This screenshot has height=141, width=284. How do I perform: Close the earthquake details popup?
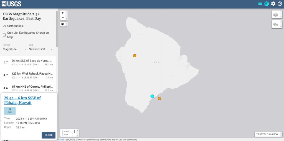49,135
